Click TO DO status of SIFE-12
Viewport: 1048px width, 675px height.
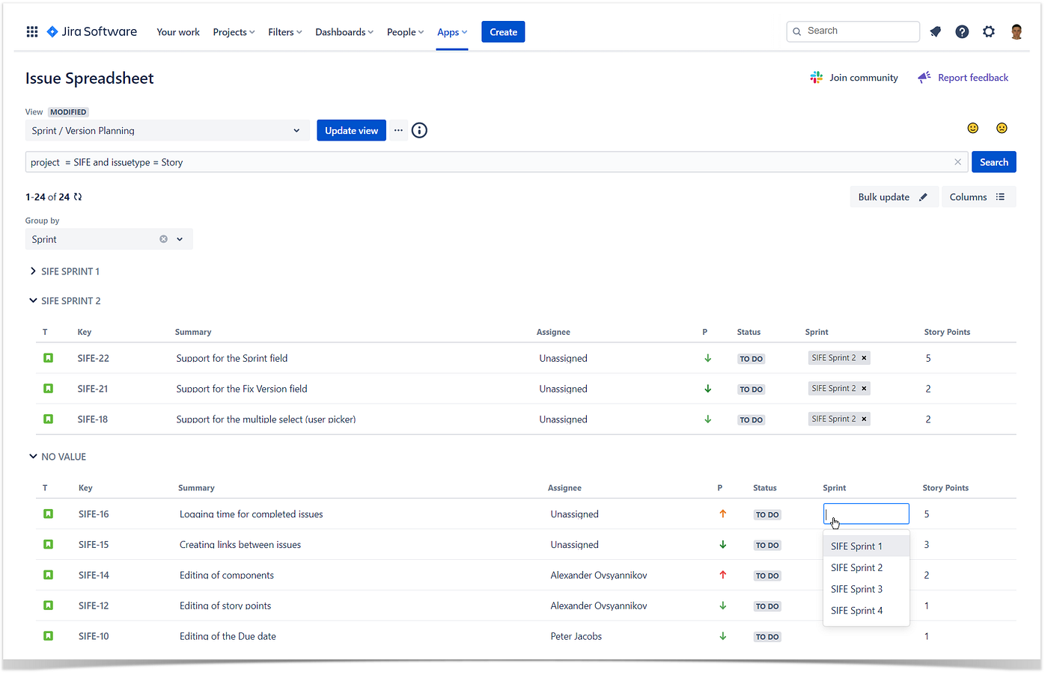(767, 606)
